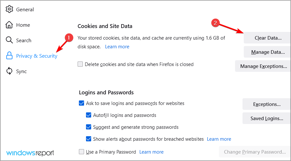The height and width of the screenshot is (161, 291).
Task: Click the logins Exceptions button
Action: [x=266, y=104]
